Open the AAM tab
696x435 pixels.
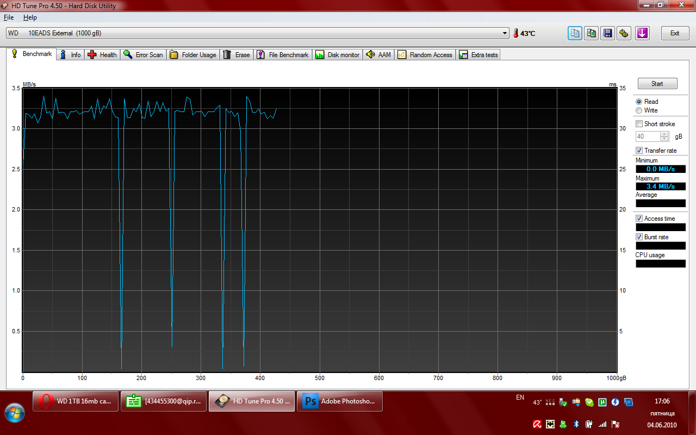point(378,55)
